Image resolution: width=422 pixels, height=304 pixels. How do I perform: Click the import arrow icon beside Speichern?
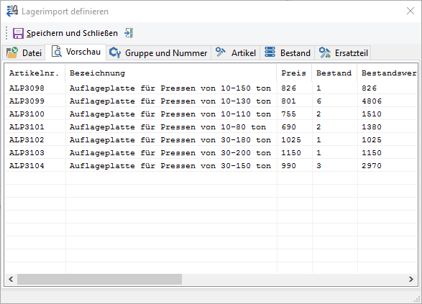point(129,33)
